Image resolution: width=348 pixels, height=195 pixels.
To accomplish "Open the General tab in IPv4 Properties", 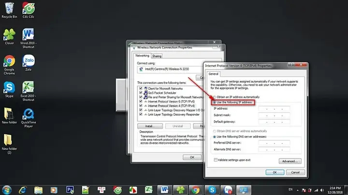I will tap(213, 74).
